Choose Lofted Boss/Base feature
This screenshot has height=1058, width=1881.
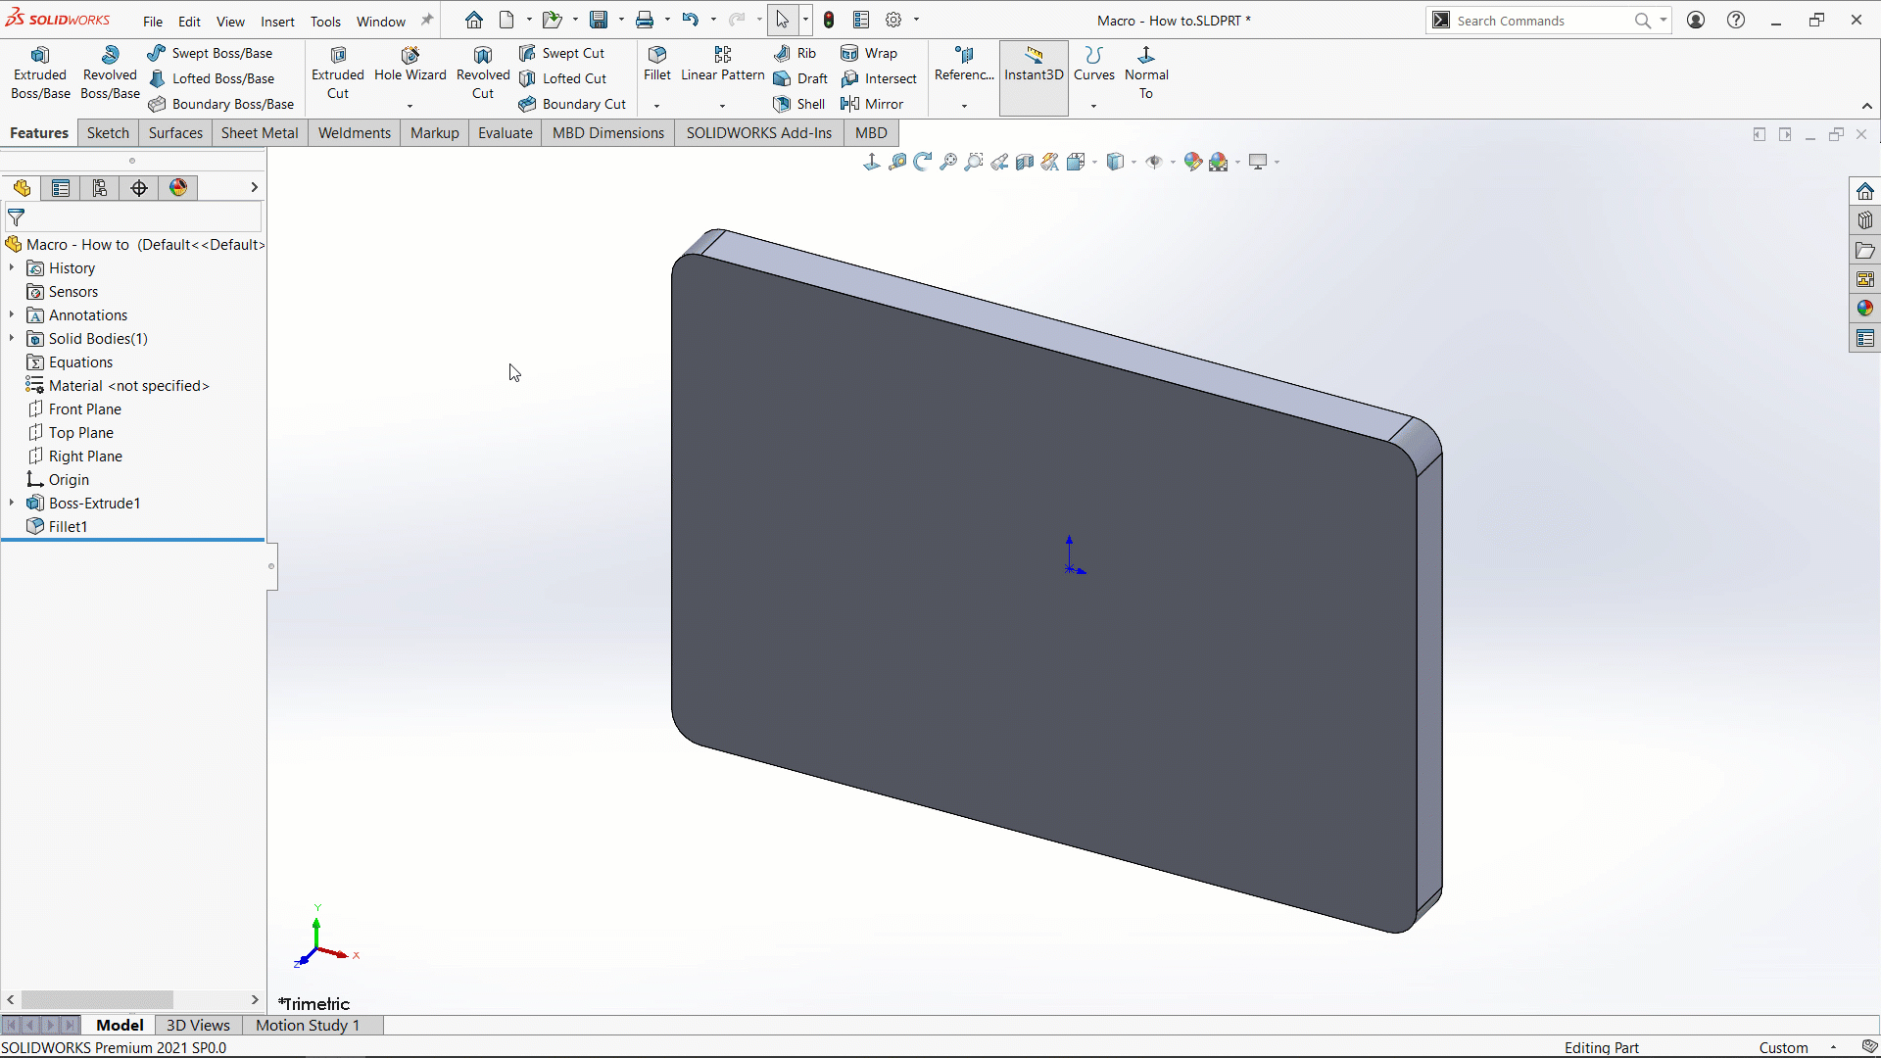212,78
